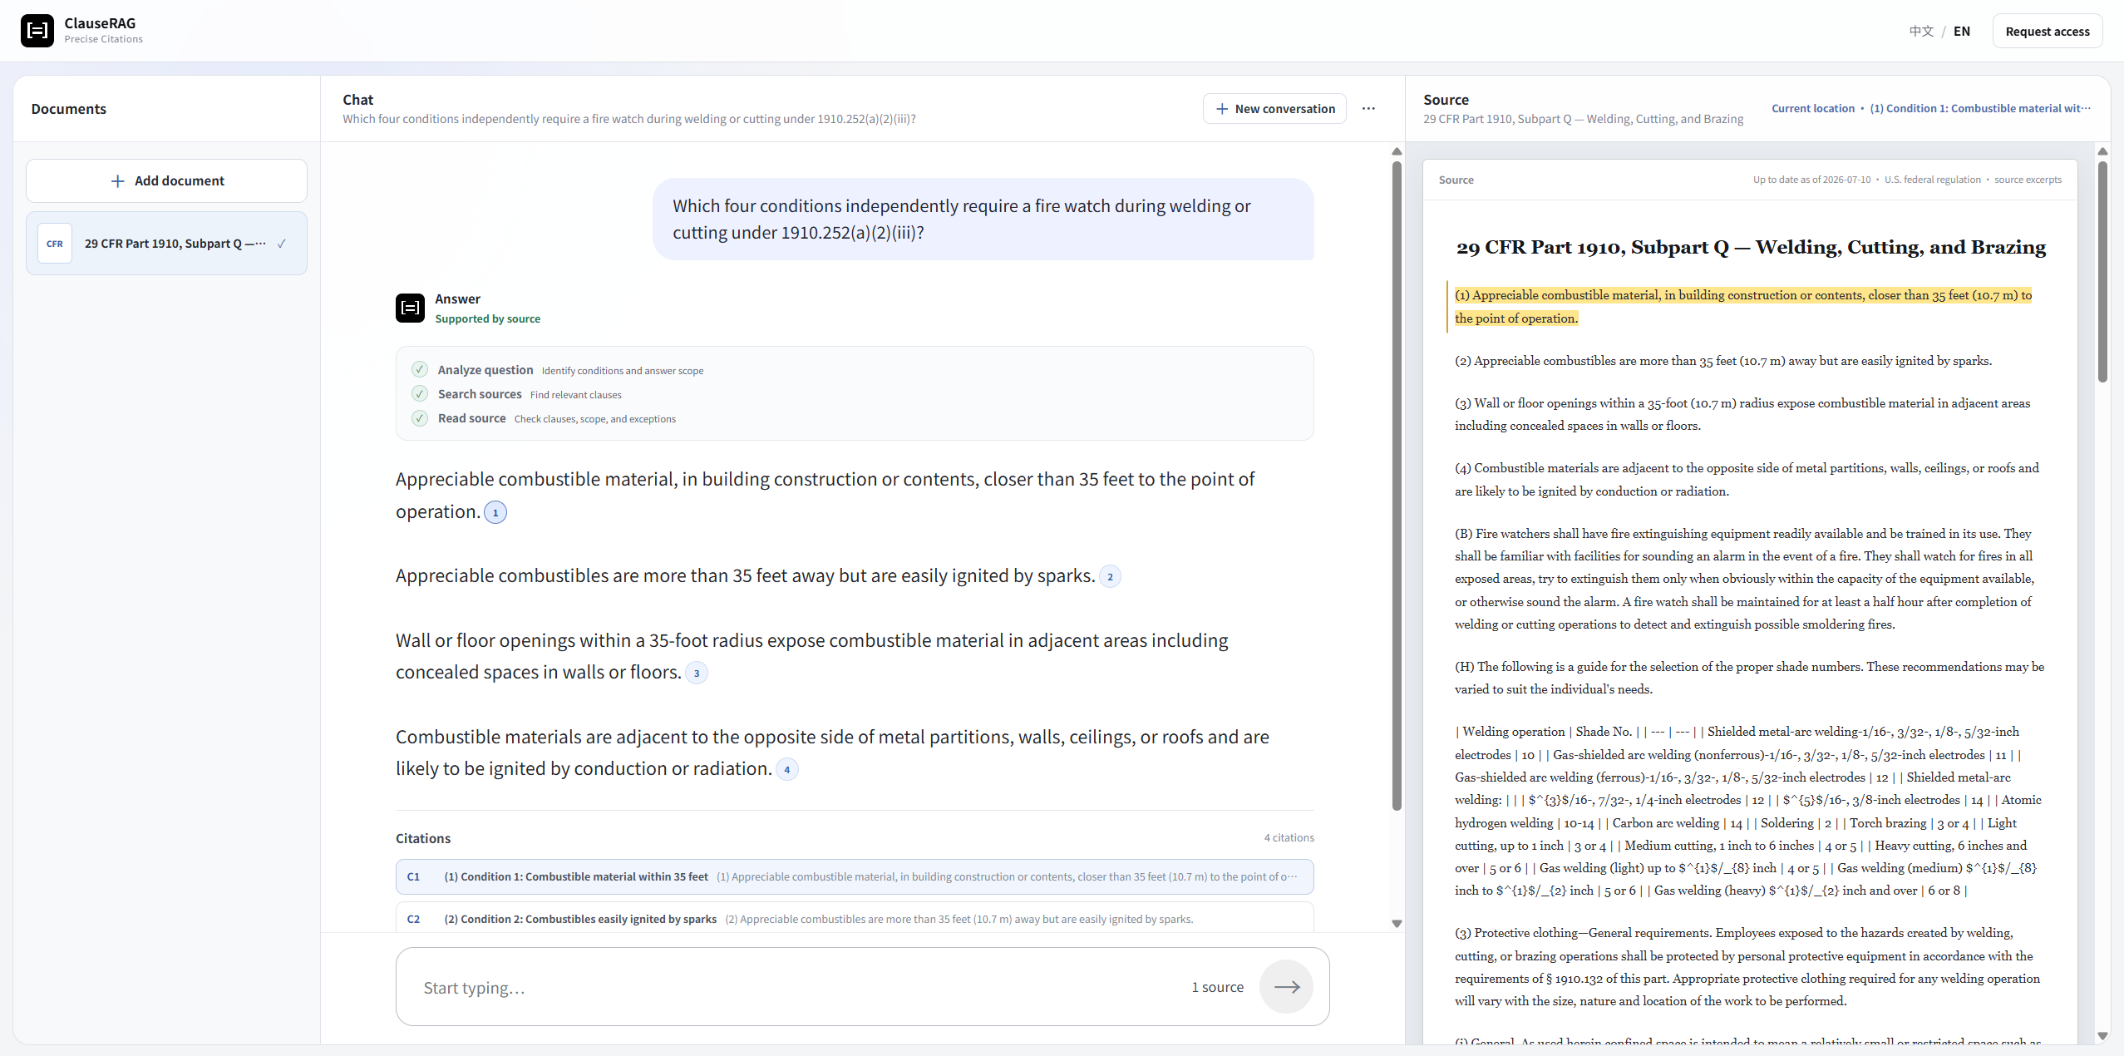Image resolution: width=2124 pixels, height=1056 pixels.
Task: Click source panel scrollbar down arrow
Action: pos(2102,1036)
